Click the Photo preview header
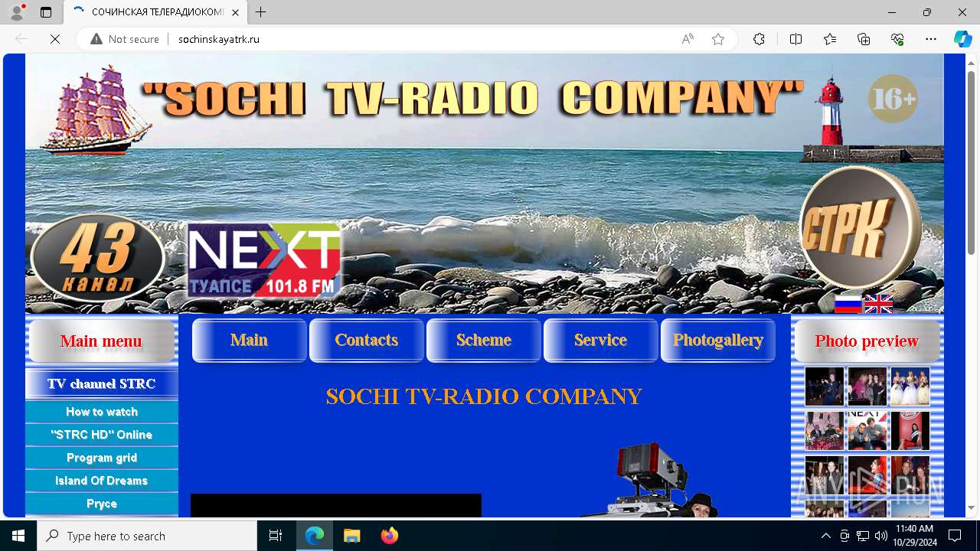 tap(867, 341)
